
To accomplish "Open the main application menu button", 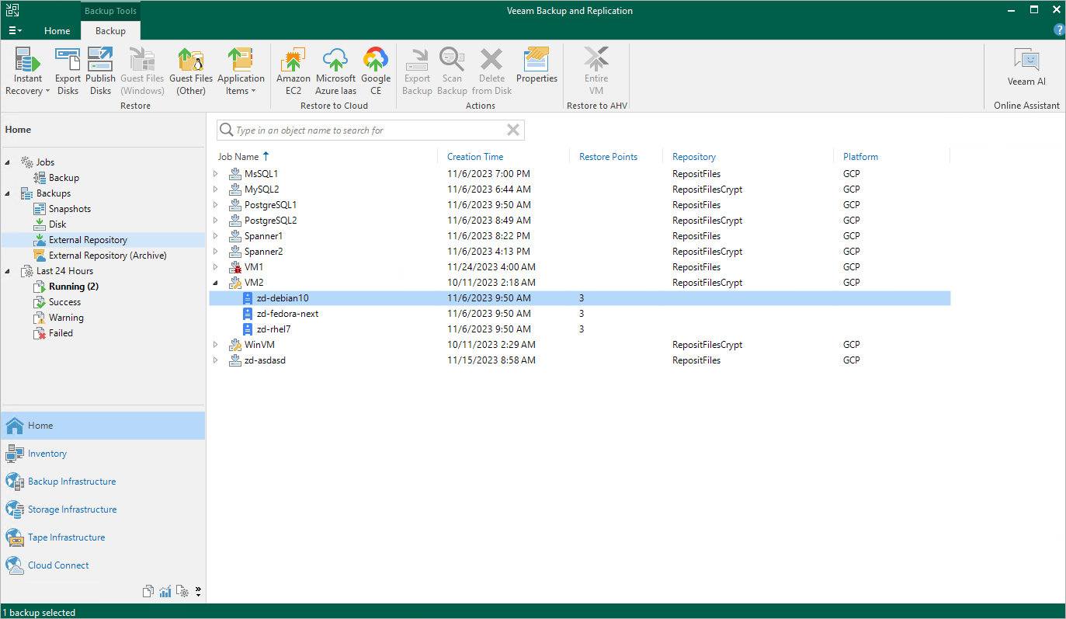I will [16, 31].
